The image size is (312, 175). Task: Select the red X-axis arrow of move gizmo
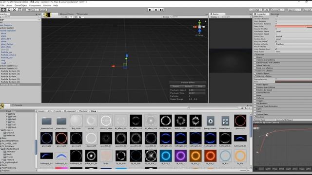(113, 66)
